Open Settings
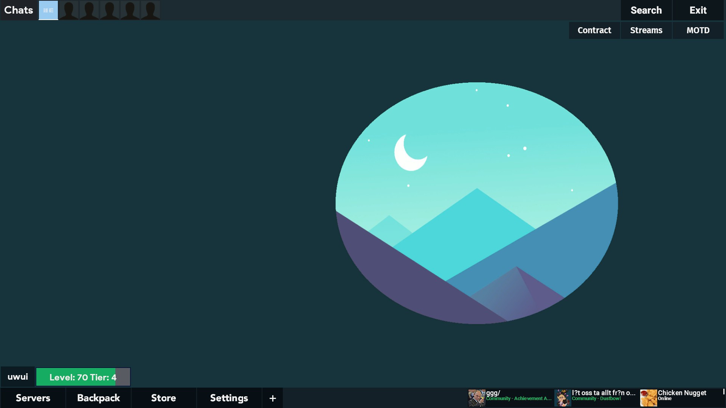 229,398
